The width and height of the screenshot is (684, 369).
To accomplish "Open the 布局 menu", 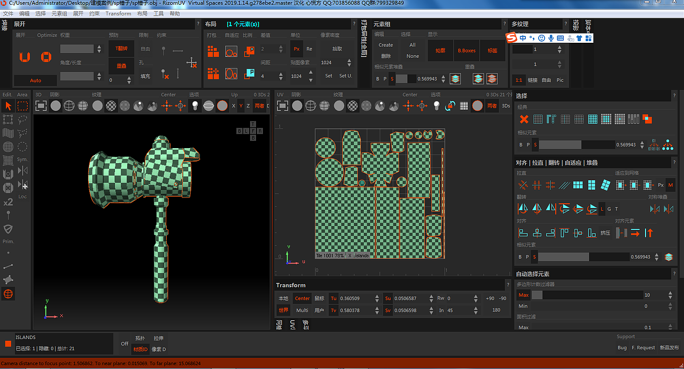I will pyautogui.click(x=142, y=13).
